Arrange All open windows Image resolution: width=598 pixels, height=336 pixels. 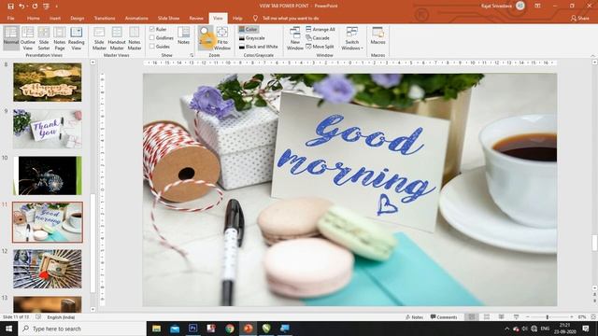pos(320,29)
